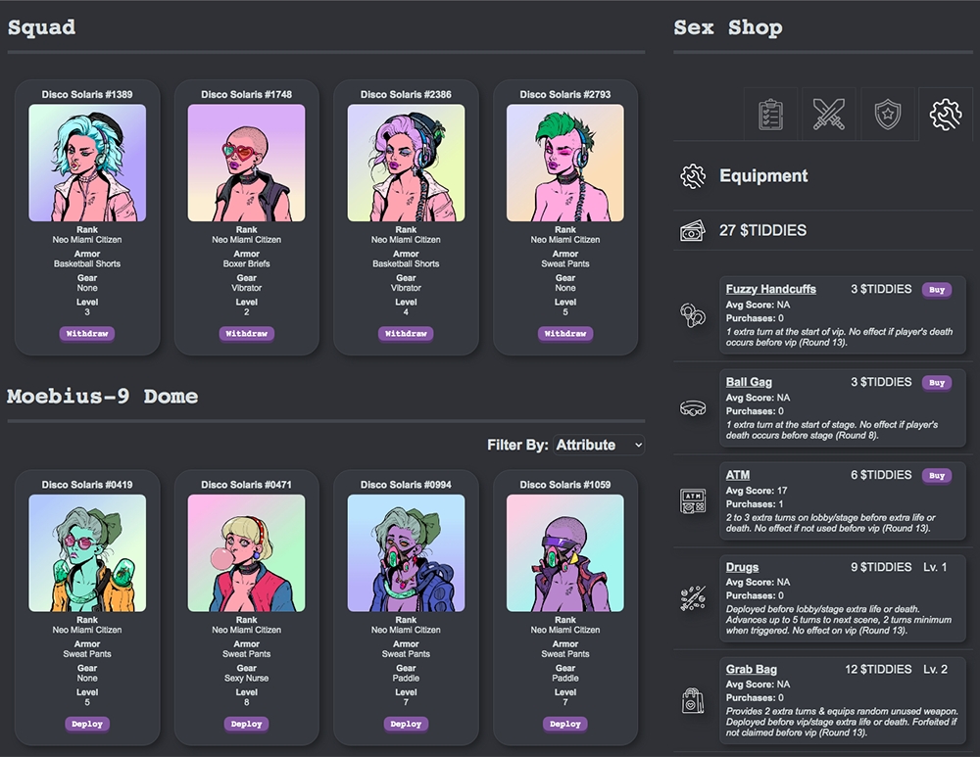Click the Ball Gag item icon
This screenshot has height=757, width=980.
coord(693,408)
